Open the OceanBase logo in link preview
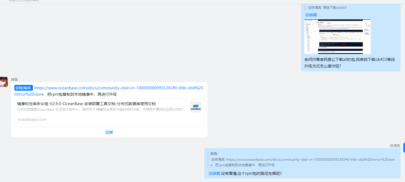Image resolution: width=405 pixels, height=182 pixels. (196, 107)
